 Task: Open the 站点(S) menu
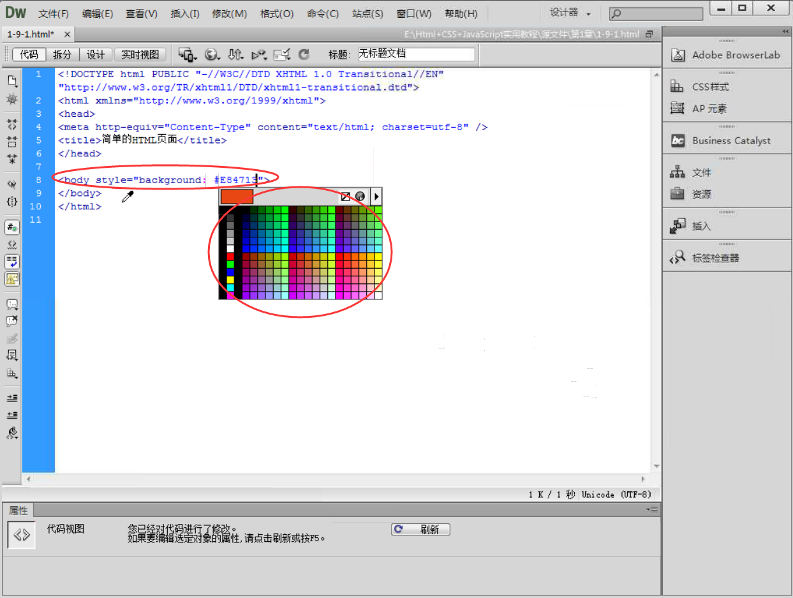click(x=367, y=13)
